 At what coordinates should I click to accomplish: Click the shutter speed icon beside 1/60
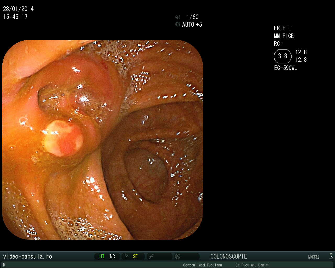click(178, 17)
